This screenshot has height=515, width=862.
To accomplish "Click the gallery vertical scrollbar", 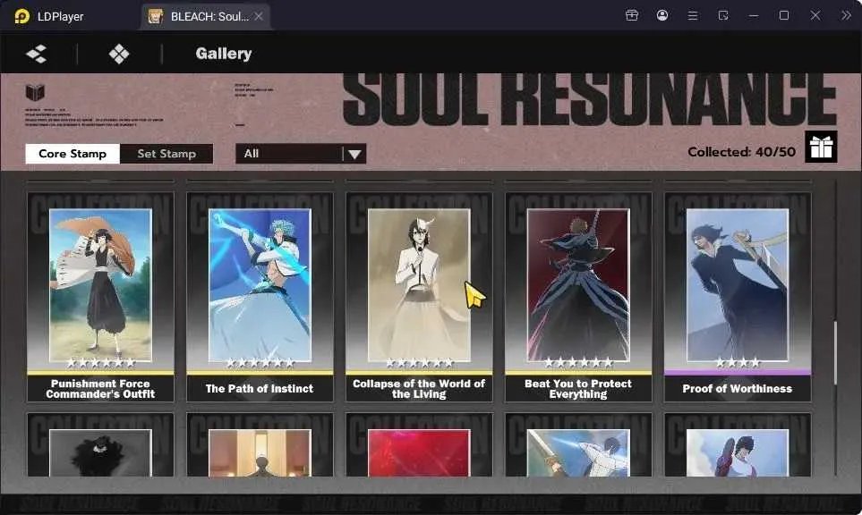I will (835, 352).
